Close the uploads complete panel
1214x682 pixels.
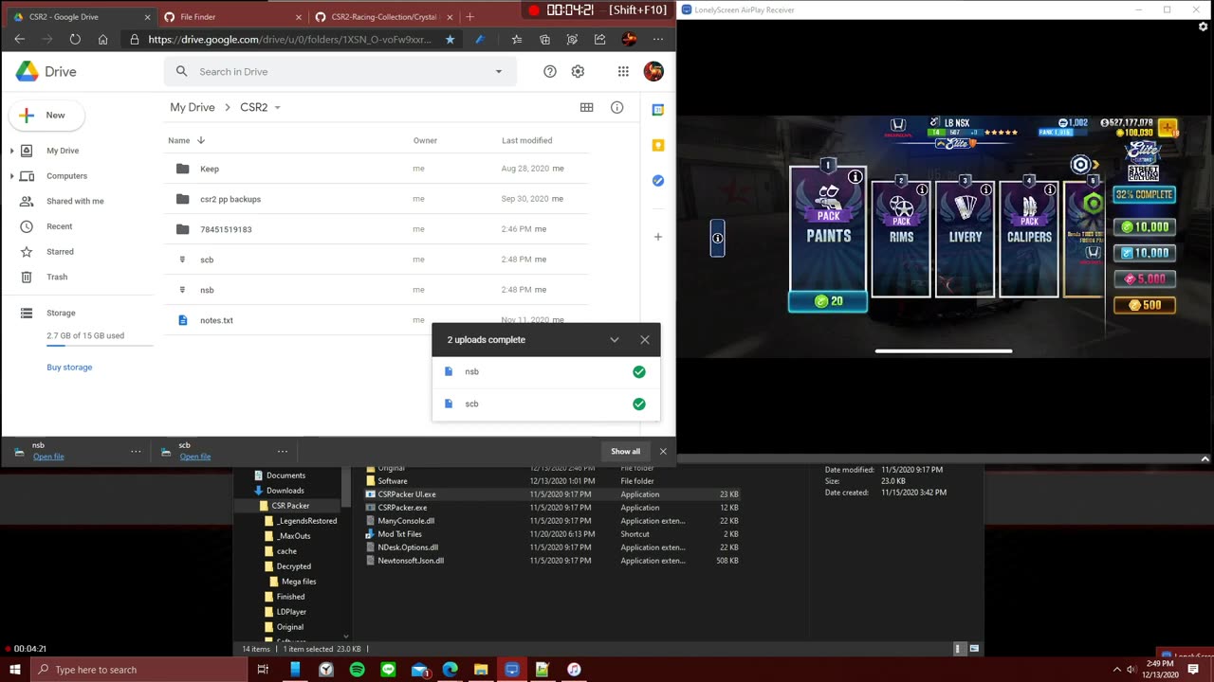click(645, 340)
